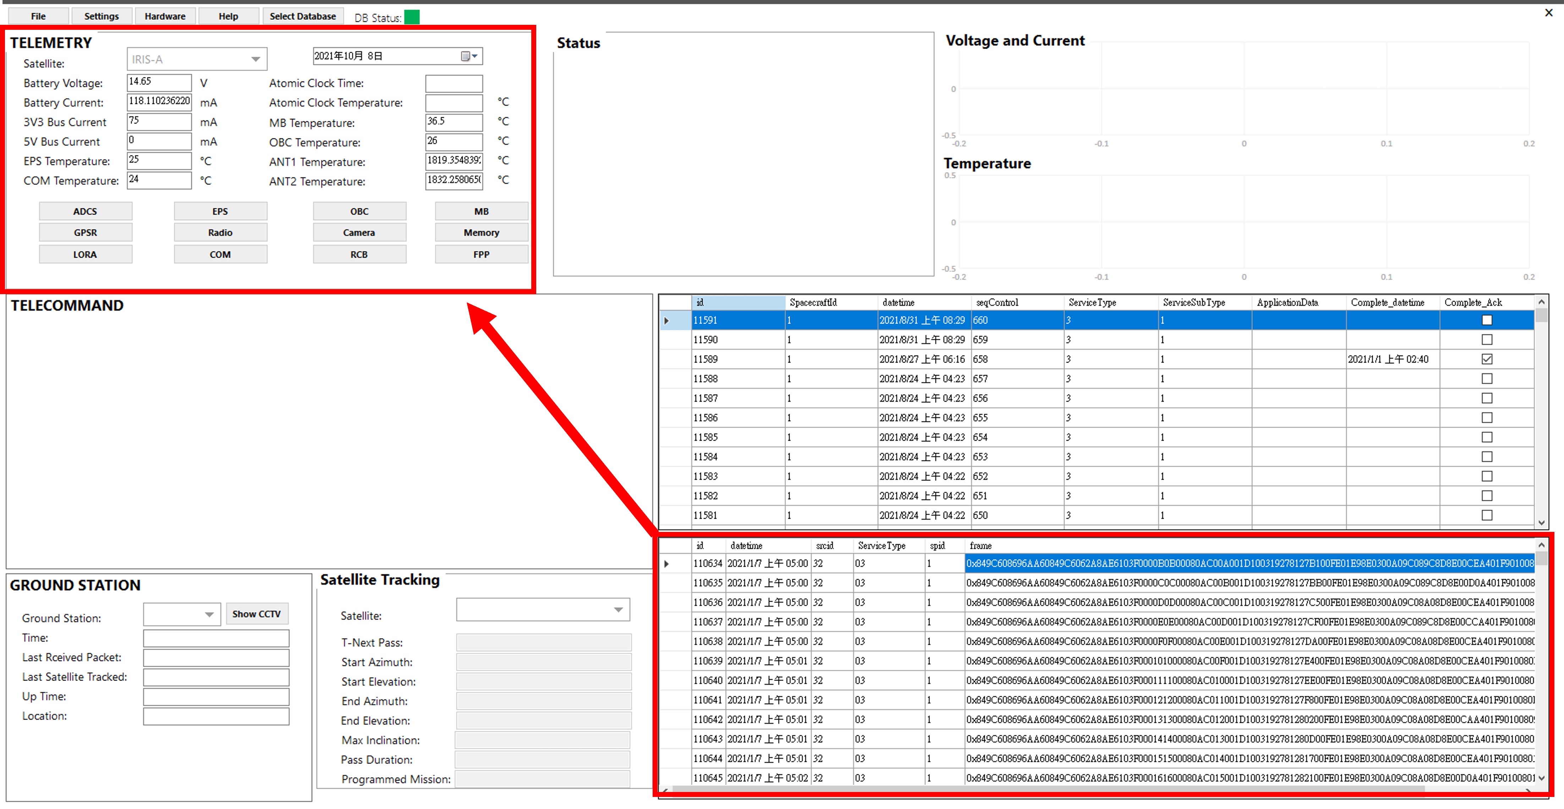Check Complete_Ack box for id 11585
The height and width of the screenshot is (809, 1564).
(x=1486, y=437)
